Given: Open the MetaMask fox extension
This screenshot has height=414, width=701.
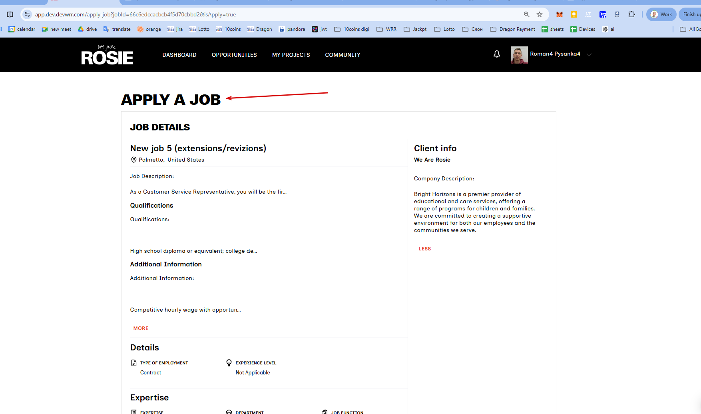Looking at the screenshot, I should click(x=560, y=14).
